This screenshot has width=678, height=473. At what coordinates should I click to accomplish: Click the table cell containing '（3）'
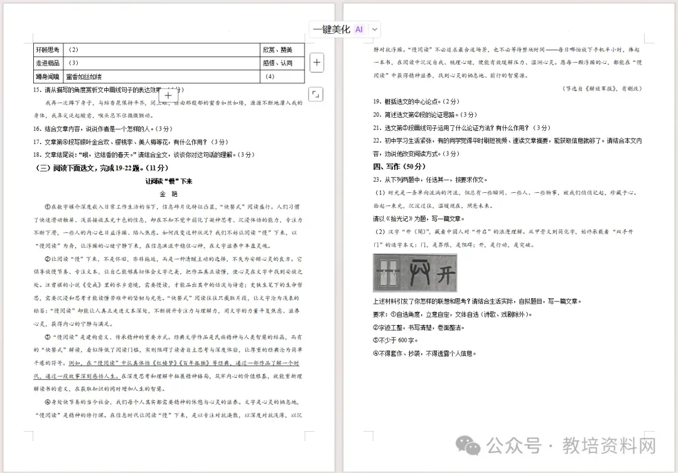coord(161,63)
